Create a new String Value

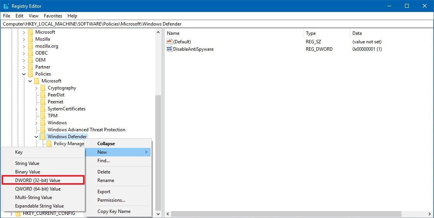click(x=43, y=163)
